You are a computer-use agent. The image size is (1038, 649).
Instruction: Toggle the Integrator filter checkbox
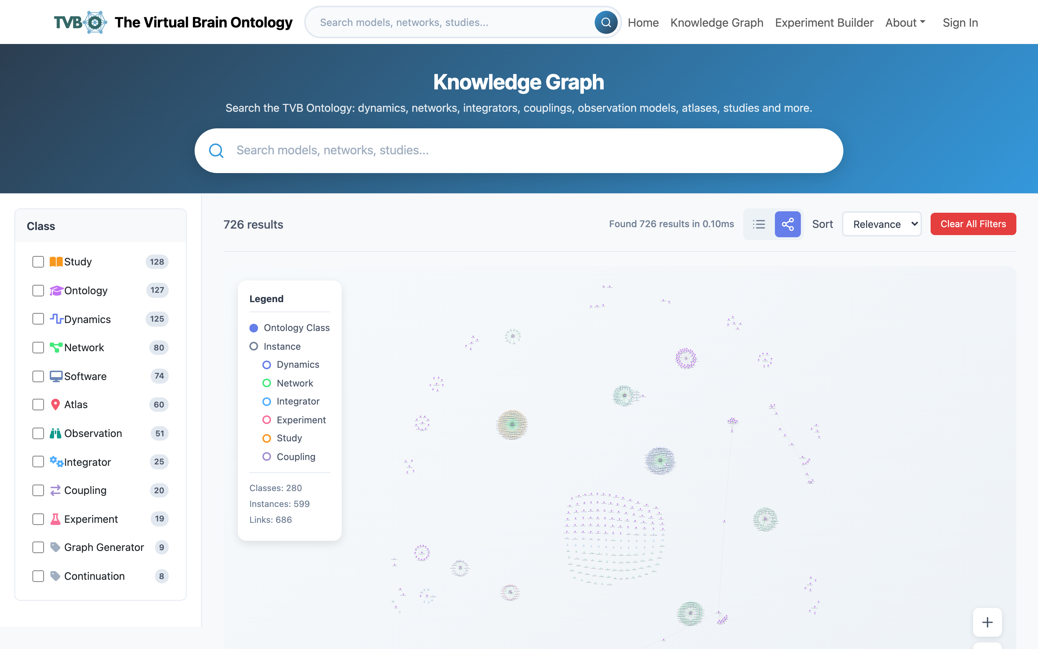click(x=38, y=462)
